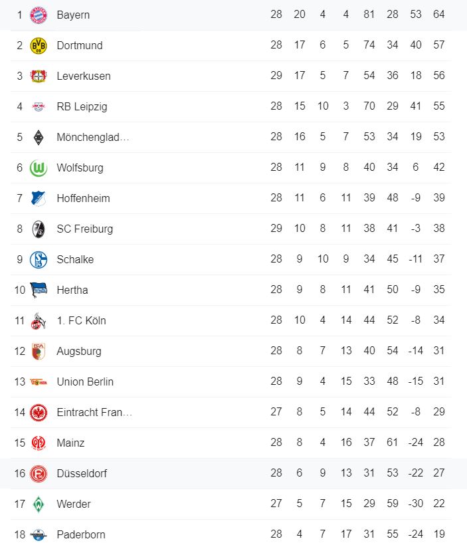Click the Werder green diamond logo
This screenshot has height=549, width=467.
39,504
